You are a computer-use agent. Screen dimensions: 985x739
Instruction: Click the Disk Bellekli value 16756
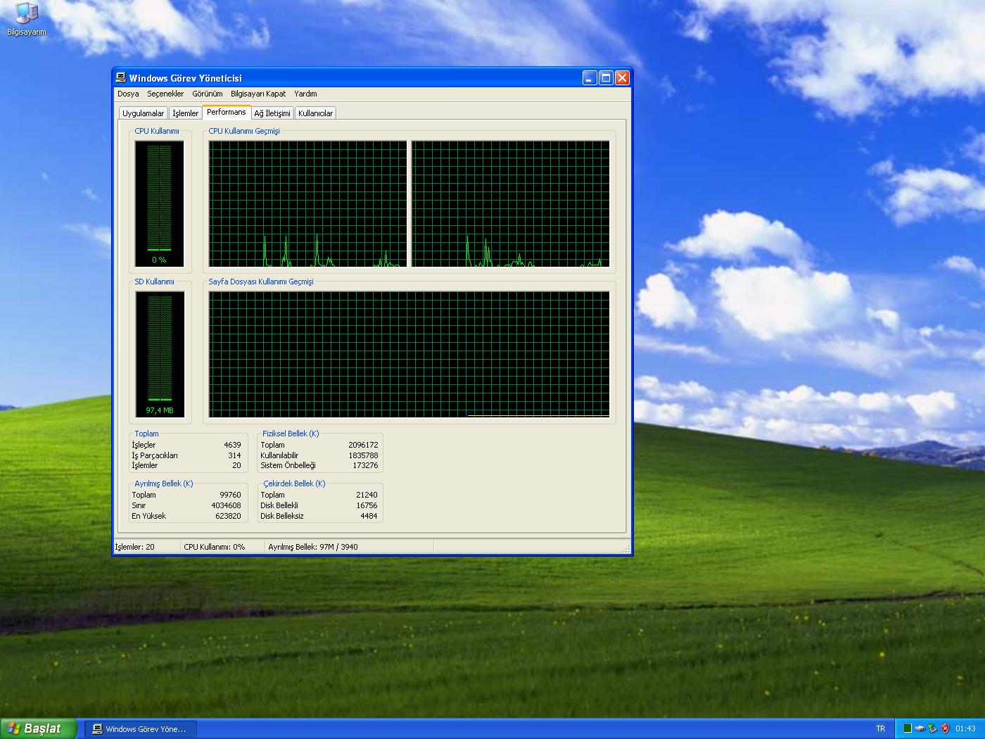click(367, 505)
